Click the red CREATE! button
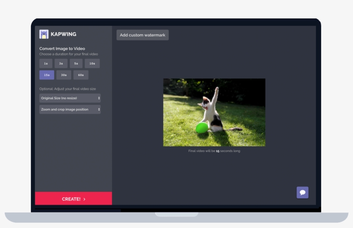 (x=73, y=198)
